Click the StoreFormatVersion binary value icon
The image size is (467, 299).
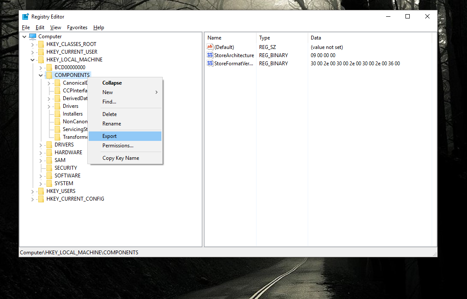click(210, 63)
